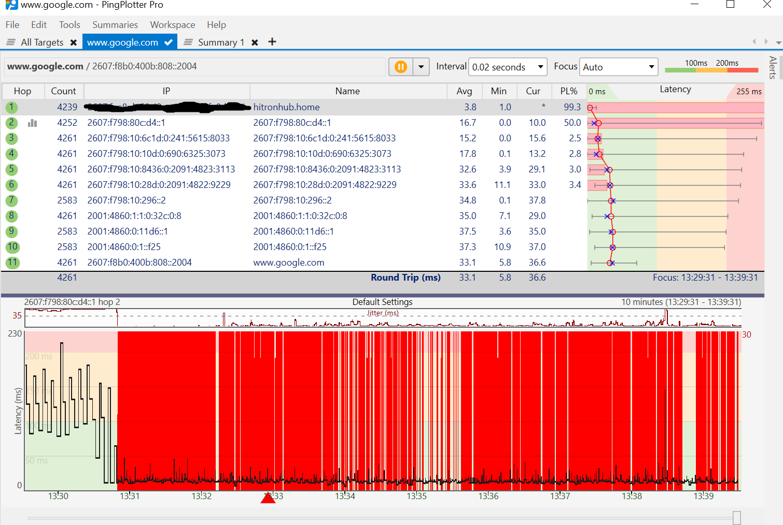The width and height of the screenshot is (783, 525).
Task: Click the Name column header
Action: pos(347,91)
